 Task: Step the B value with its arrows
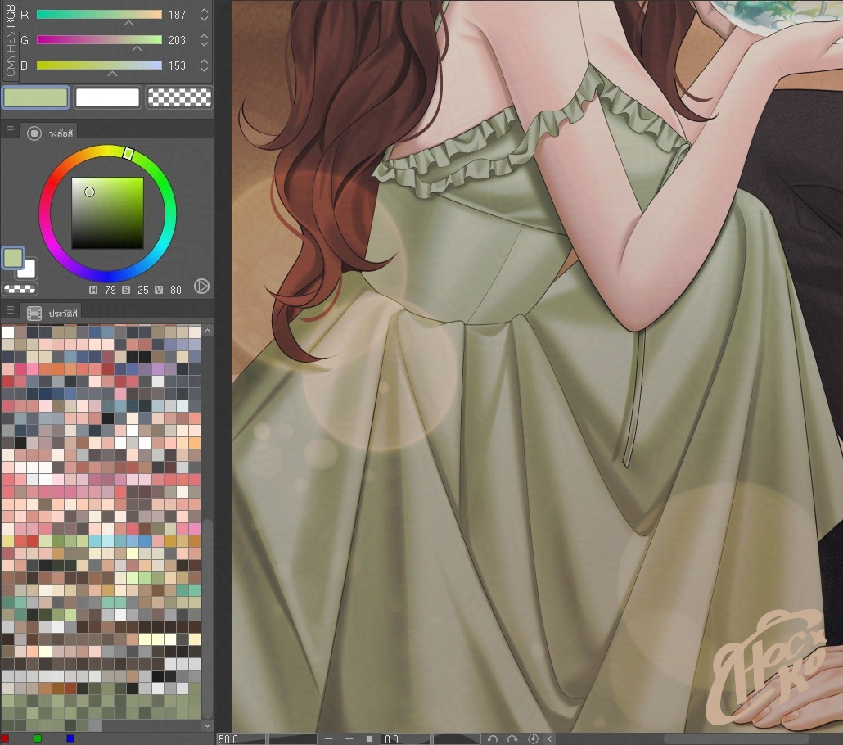tap(204, 65)
